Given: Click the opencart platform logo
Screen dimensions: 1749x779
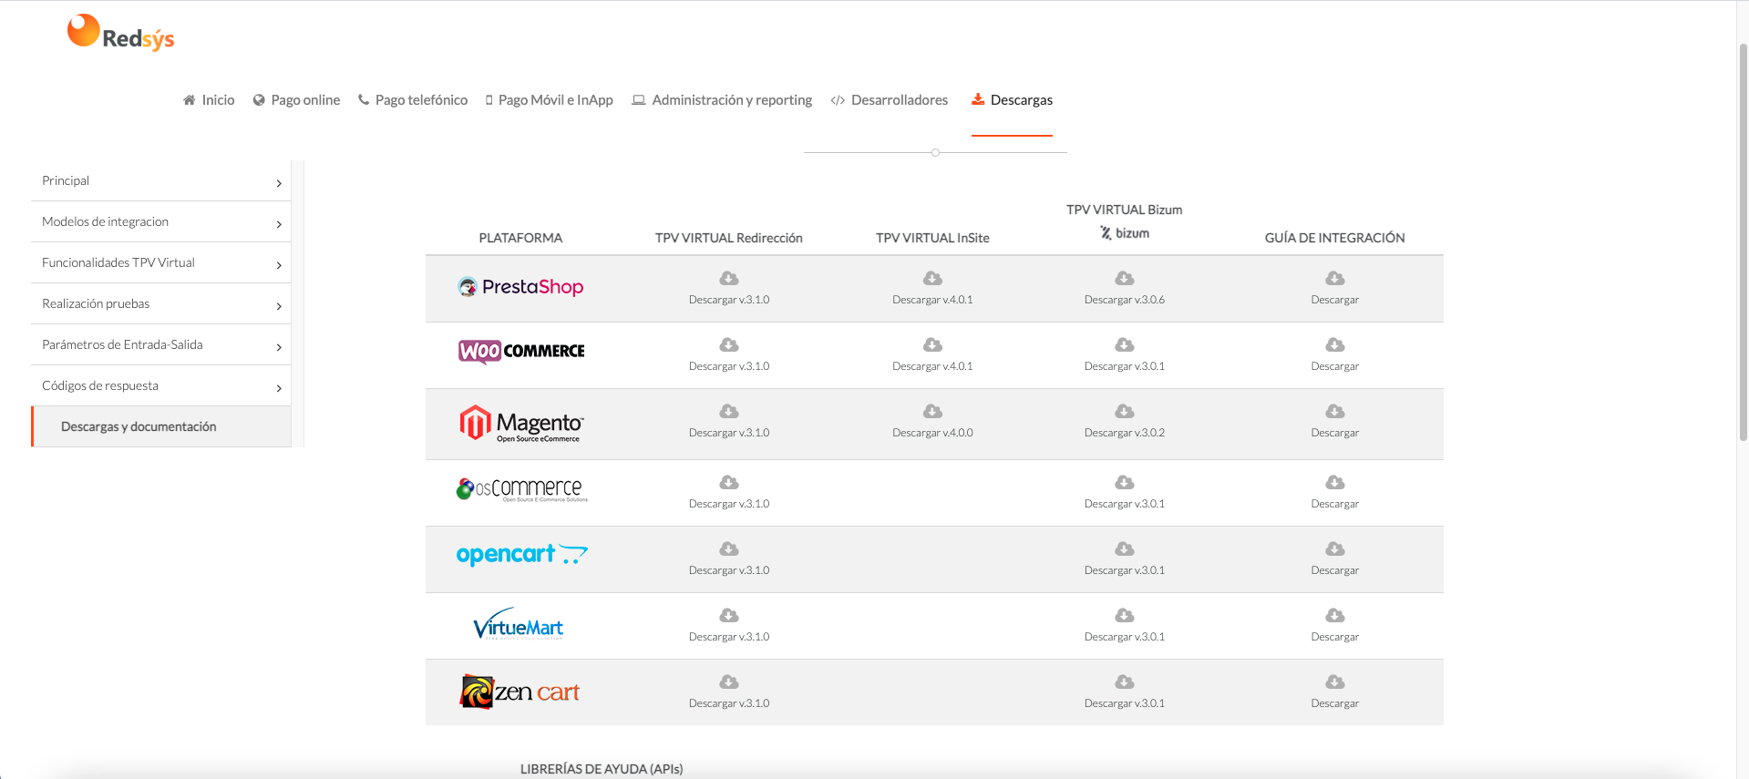Looking at the screenshot, I should point(522,554).
